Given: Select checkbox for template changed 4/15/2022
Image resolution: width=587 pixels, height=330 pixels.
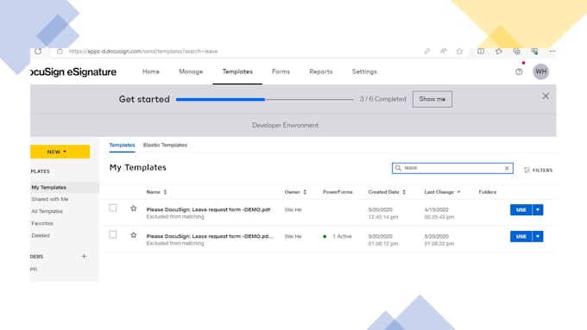Looking at the screenshot, I should pyautogui.click(x=113, y=208).
